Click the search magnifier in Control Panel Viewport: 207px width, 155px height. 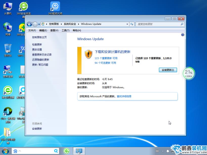[x=182, y=24]
